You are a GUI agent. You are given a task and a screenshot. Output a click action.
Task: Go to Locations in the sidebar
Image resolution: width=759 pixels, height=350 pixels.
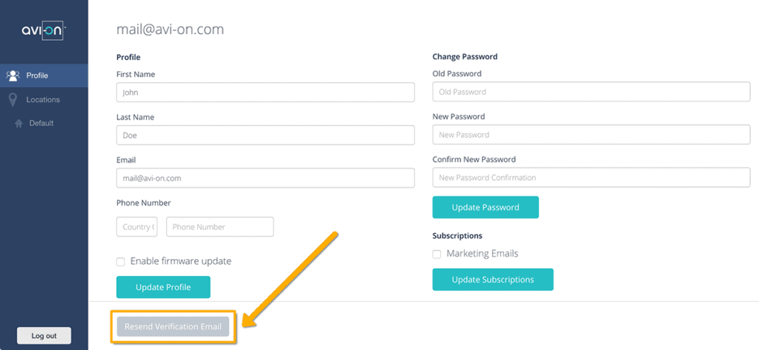click(x=43, y=100)
